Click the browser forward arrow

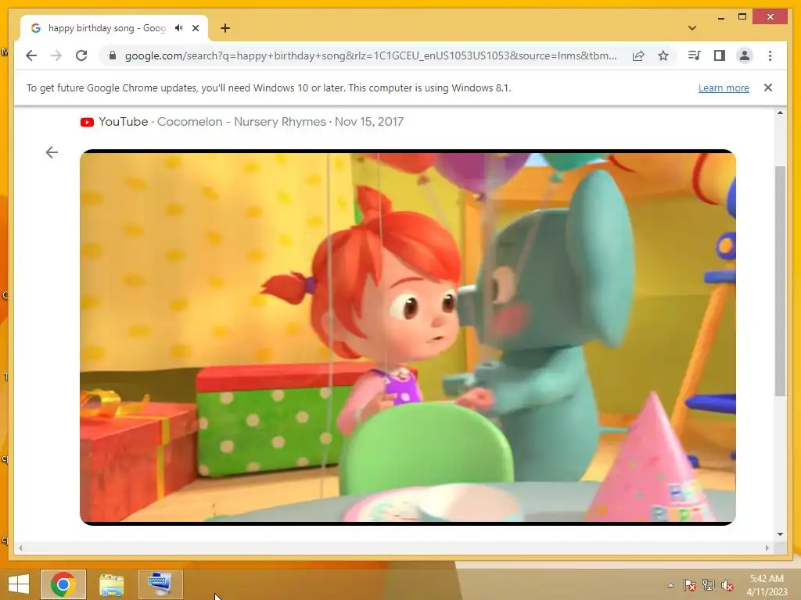point(56,55)
